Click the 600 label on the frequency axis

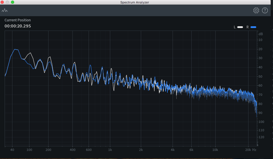(89, 150)
